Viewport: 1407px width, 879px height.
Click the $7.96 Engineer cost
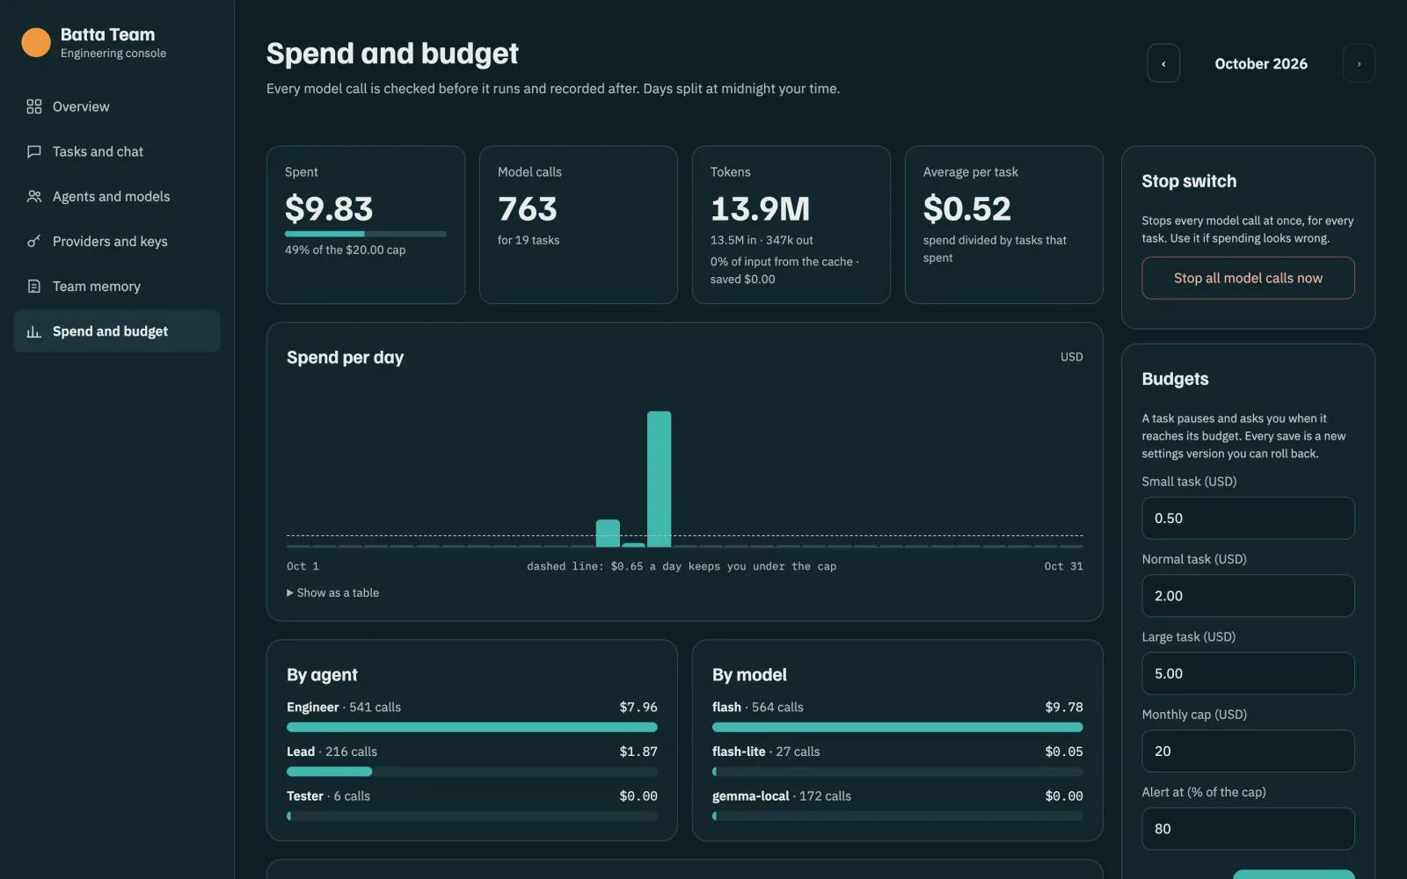(638, 707)
